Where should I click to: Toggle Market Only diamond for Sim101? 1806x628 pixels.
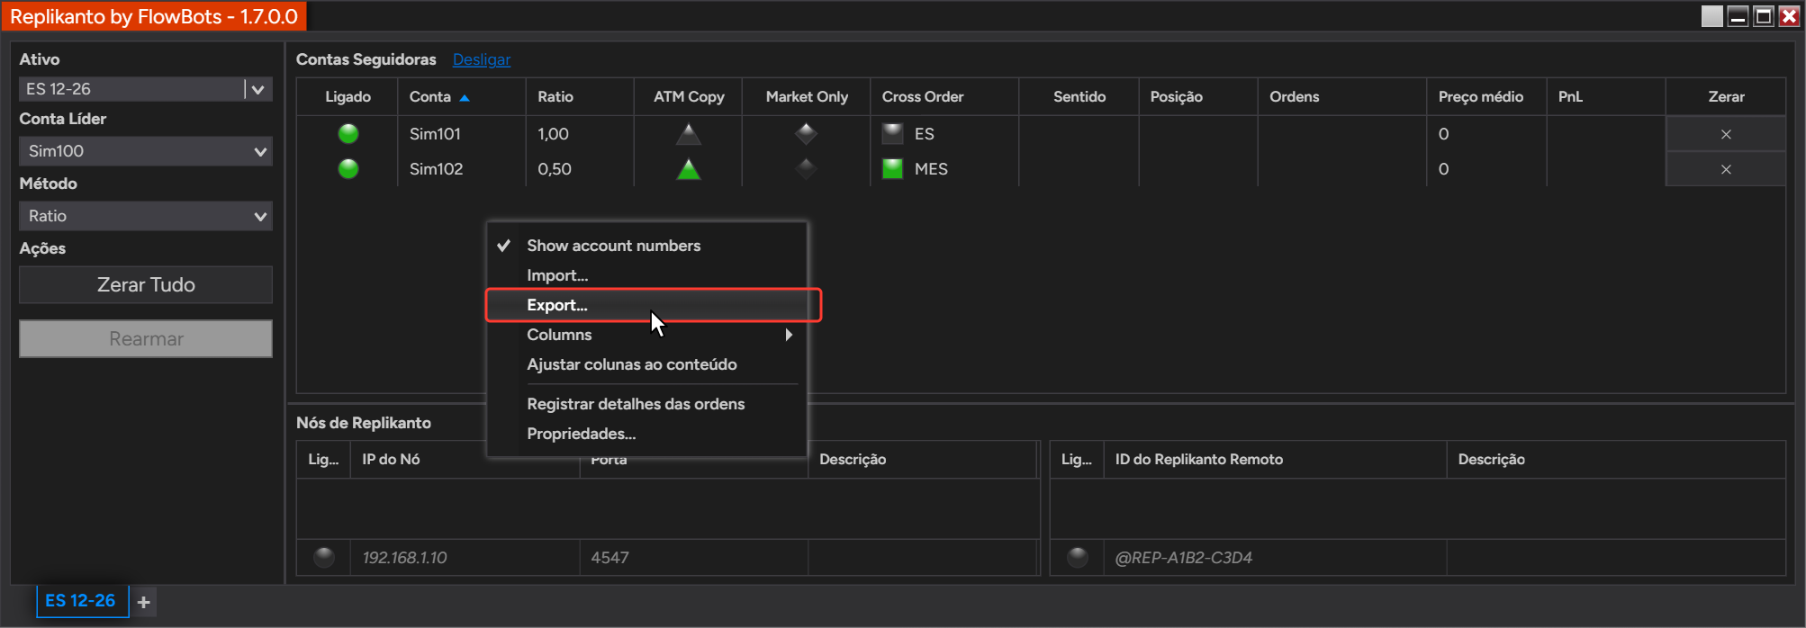(x=806, y=133)
